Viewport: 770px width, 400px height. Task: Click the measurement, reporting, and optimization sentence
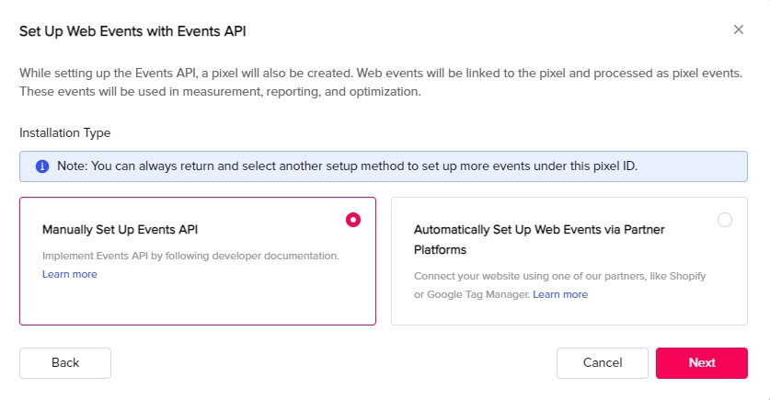pyautogui.click(x=220, y=92)
